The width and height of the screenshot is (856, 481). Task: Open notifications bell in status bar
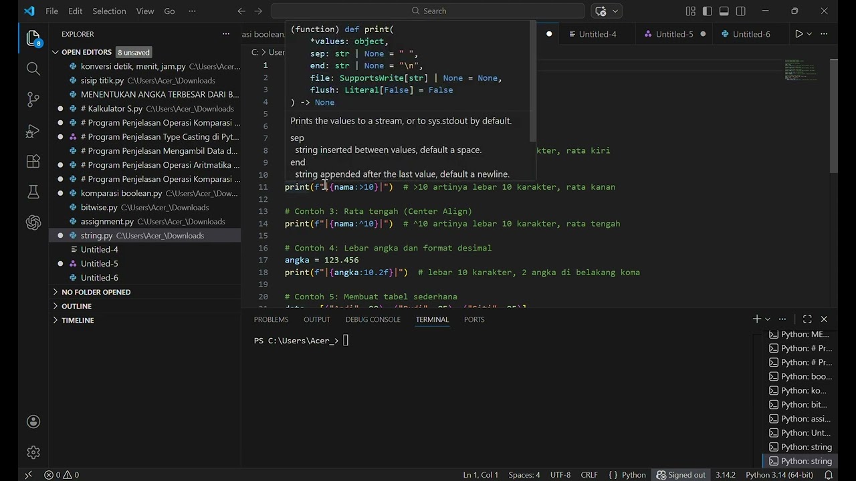click(829, 475)
